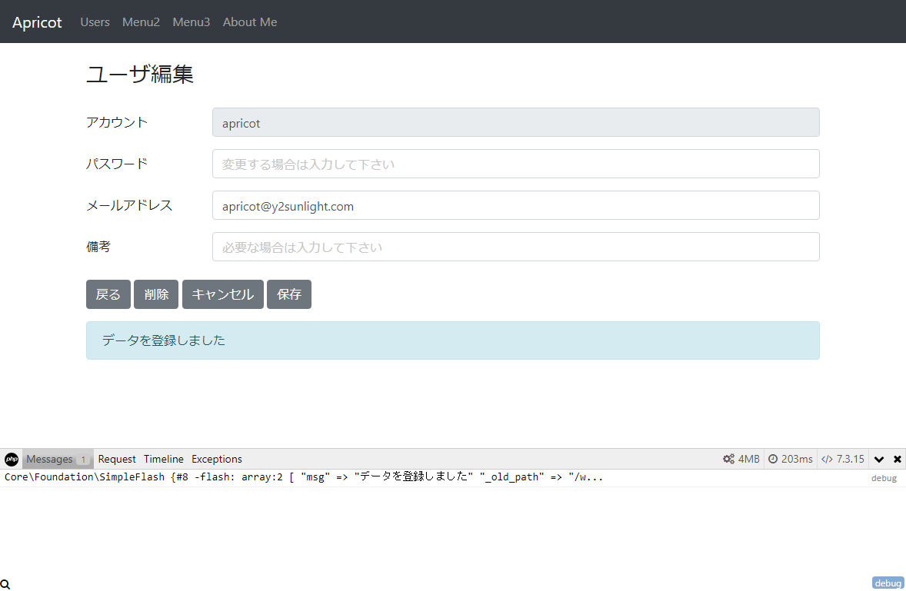The height and width of the screenshot is (591, 906).
Task: Click the memory usage gears icon
Action: point(728,459)
